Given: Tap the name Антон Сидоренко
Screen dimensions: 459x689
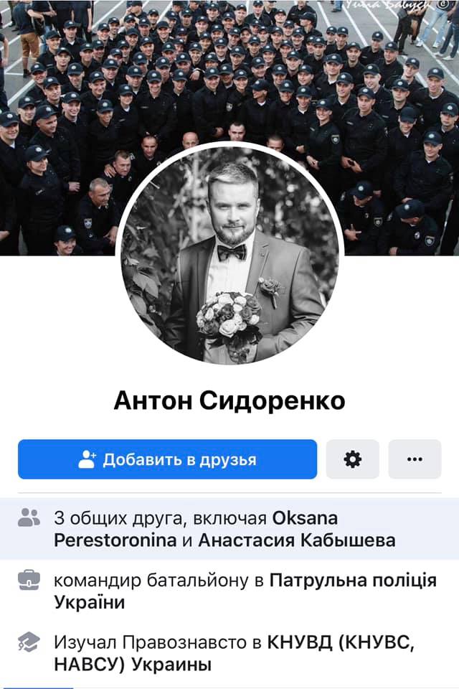Looking at the screenshot, I should 229,400.
